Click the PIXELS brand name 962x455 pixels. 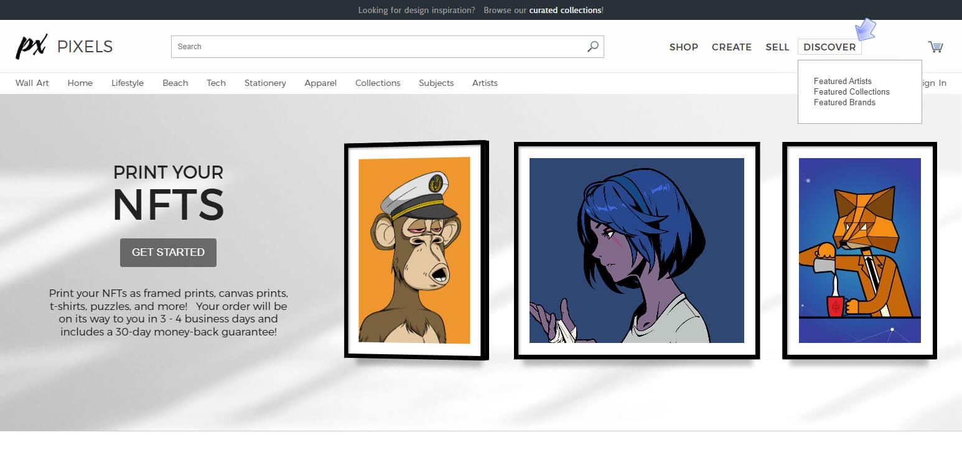pyautogui.click(x=85, y=47)
